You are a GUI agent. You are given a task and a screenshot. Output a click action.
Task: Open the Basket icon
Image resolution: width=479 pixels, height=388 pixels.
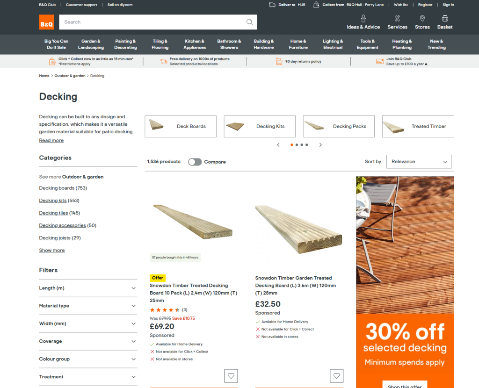tap(445, 19)
